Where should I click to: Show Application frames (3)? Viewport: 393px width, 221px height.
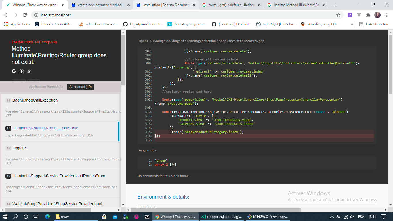pyautogui.click(x=46, y=87)
